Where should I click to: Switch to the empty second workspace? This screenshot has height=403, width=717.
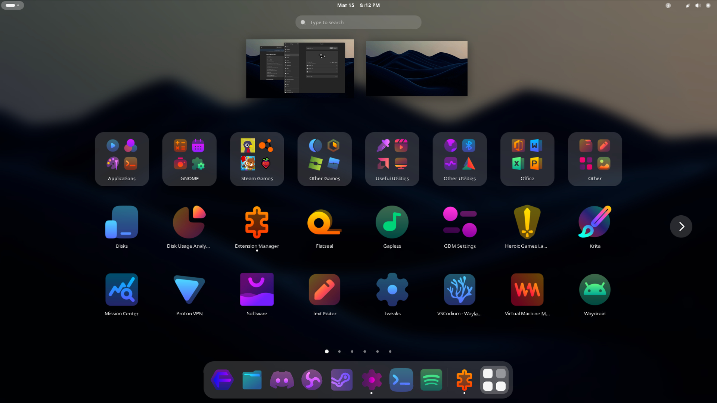pos(417,69)
